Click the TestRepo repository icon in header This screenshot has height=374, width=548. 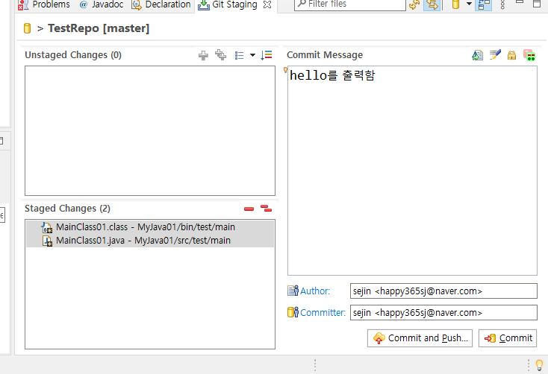coord(28,28)
